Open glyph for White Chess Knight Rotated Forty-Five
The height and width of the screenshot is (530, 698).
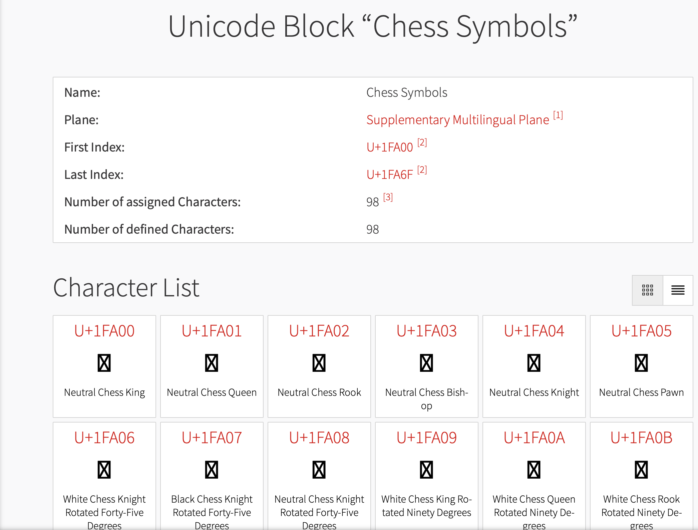pos(104,470)
